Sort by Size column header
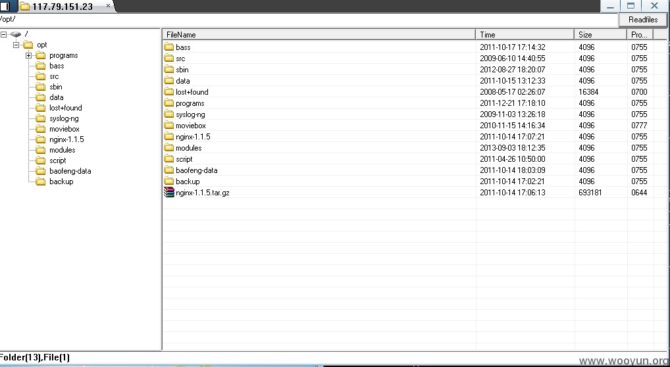670x367 pixels. tap(600, 35)
